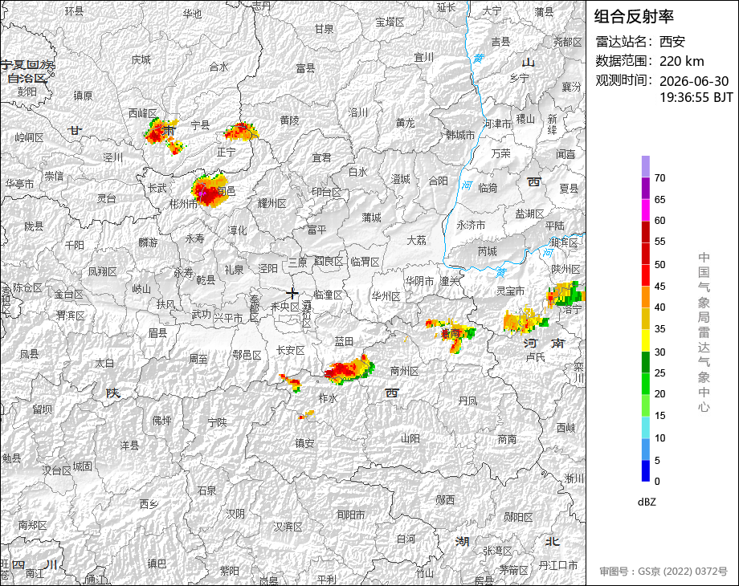Click the '华阴市' map label

tap(419, 281)
